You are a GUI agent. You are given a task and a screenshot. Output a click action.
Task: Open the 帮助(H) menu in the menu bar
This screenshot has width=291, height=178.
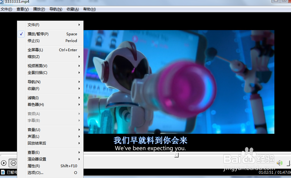coord(89,9)
